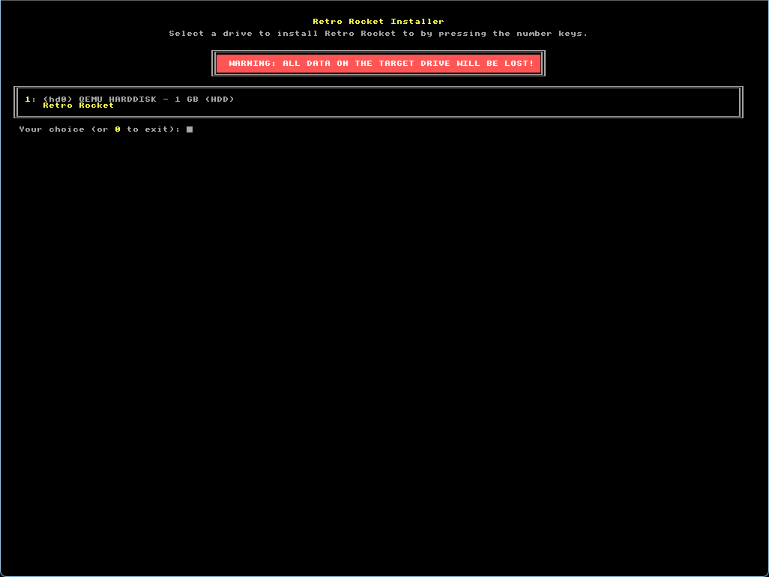Click the (HDD) drive type label
The height and width of the screenshot is (577, 769).
click(219, 100)
